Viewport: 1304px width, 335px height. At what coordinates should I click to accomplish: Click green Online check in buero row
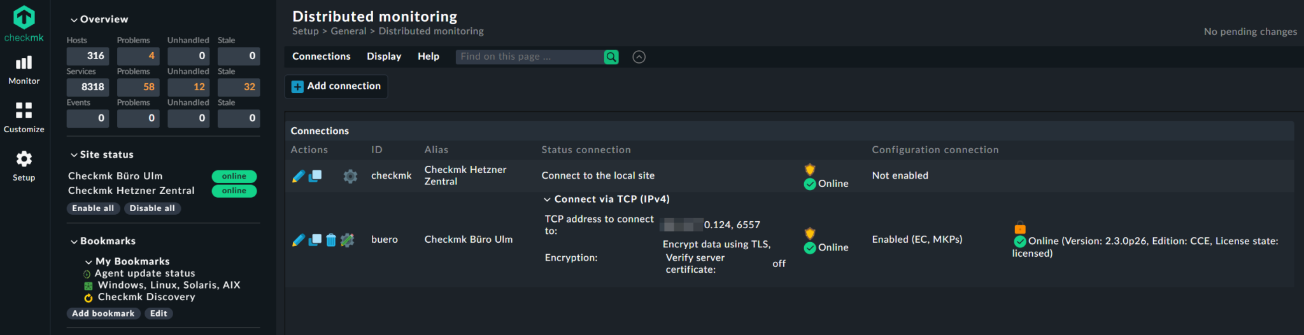[810, 248]
